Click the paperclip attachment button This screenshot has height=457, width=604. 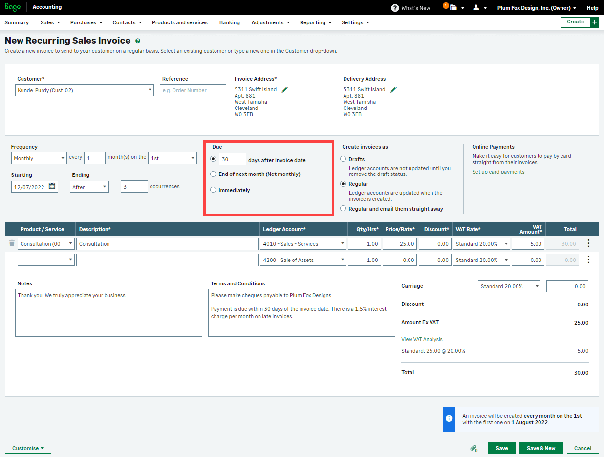[x=474, y=448]
